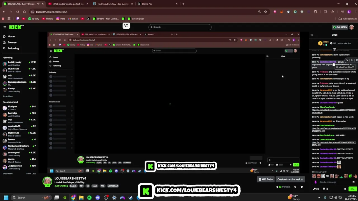Image resolution: width=358 pixels, height=201 pixels.
Task: Open Chrome profile L avatar
Action: (x=349, y=12)
